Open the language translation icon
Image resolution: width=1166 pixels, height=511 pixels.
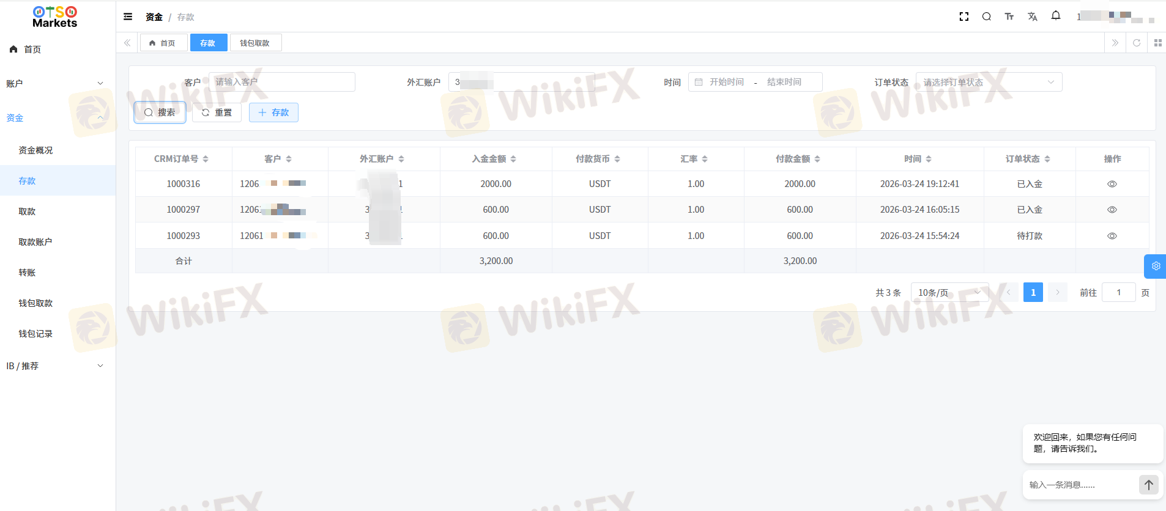tap(1033, 17)
